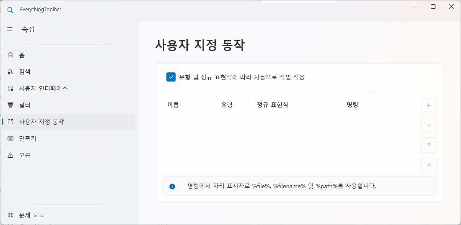
Task: Click the window-gear icon beside 사용자 인터페이스
Action: (10, 88)
